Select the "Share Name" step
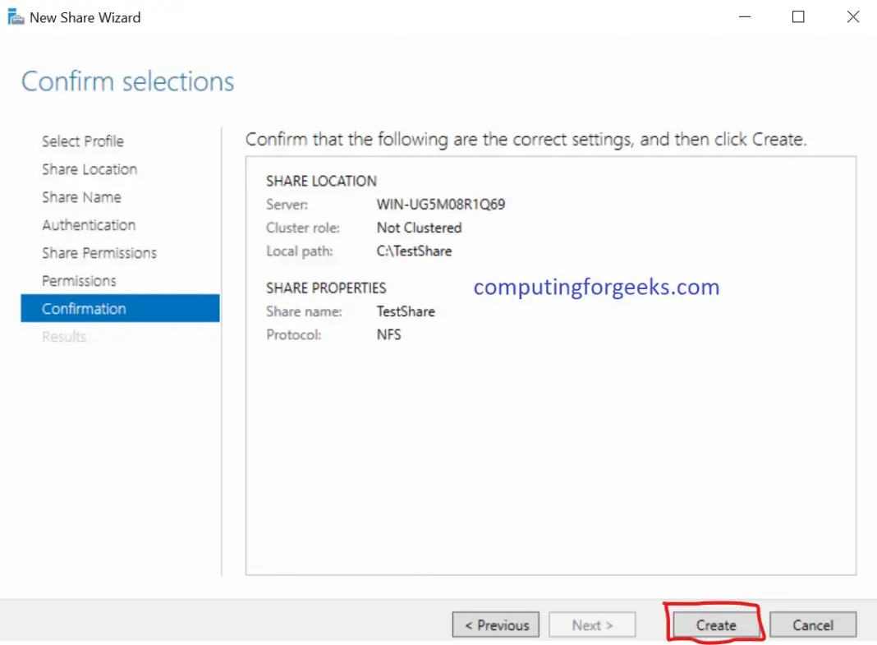The image size is (877, 645). [82, 197]
